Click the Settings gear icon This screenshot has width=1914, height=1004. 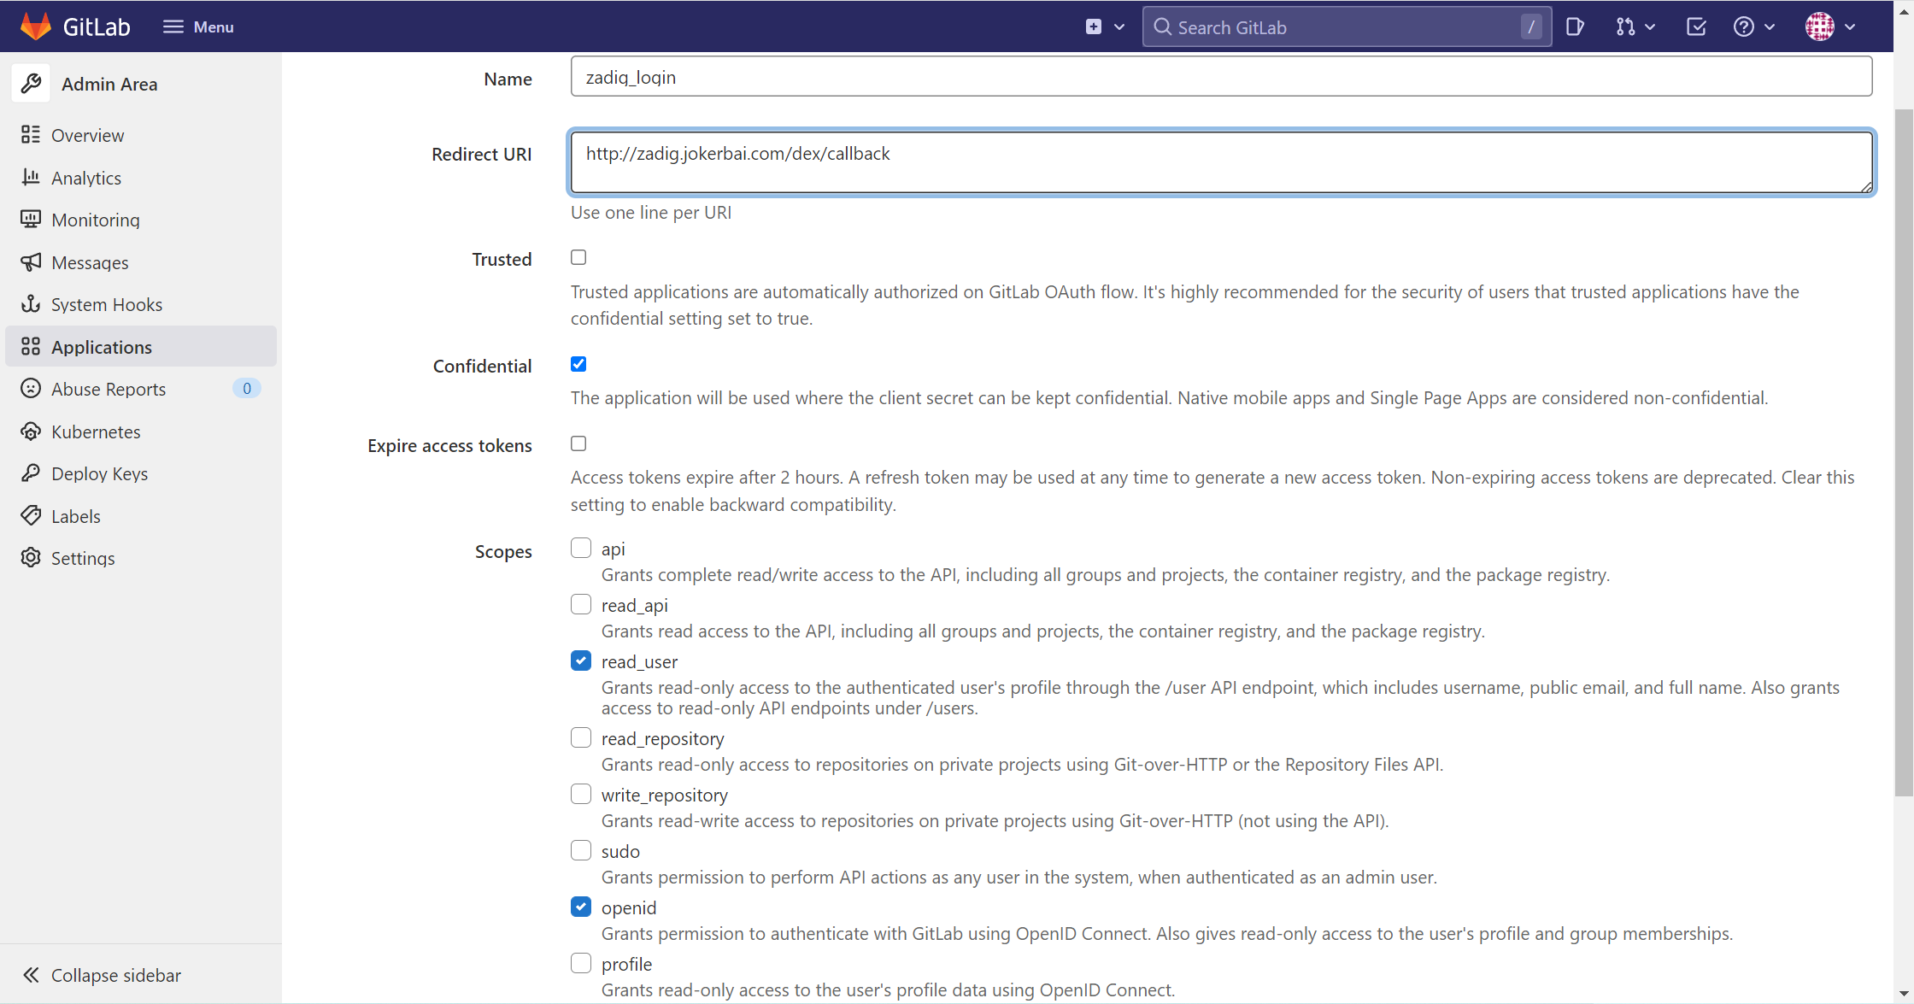click(31, 557)
